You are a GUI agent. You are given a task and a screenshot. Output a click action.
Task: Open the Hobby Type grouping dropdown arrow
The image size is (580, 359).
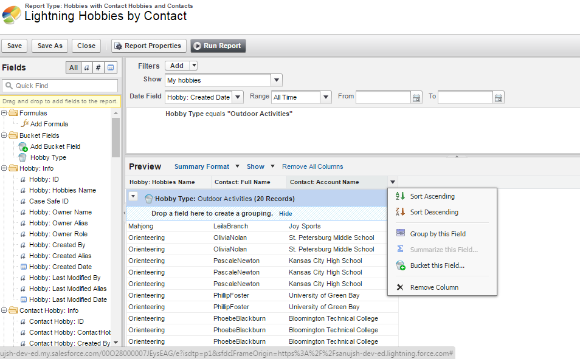(133, 196)
